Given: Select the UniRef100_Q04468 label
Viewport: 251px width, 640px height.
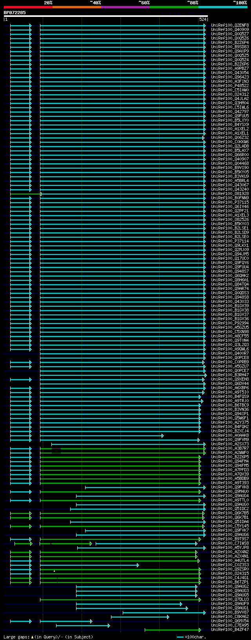Looking at the screenshot, I should coord(230,163).
